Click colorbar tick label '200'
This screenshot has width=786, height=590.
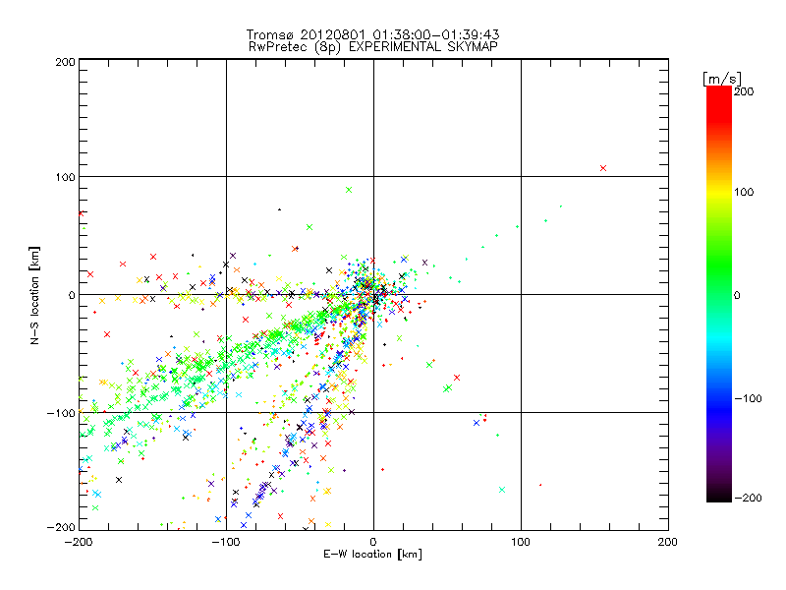pos(744,91)
